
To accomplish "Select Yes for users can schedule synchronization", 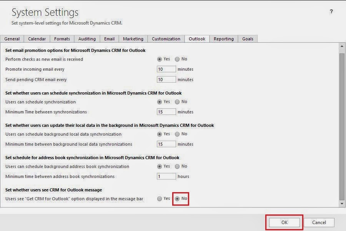I will (x=159, y=102).
